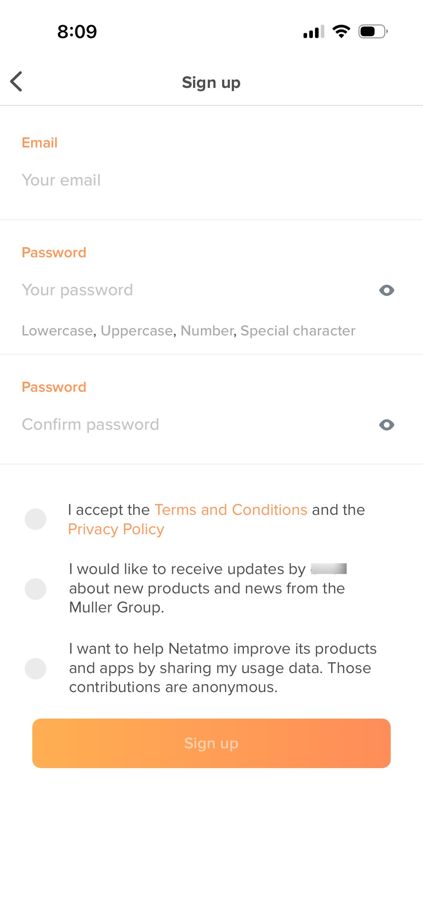Click the Wi-Fi icon in the status bar

pyautogui.click(x=341, y=32)
